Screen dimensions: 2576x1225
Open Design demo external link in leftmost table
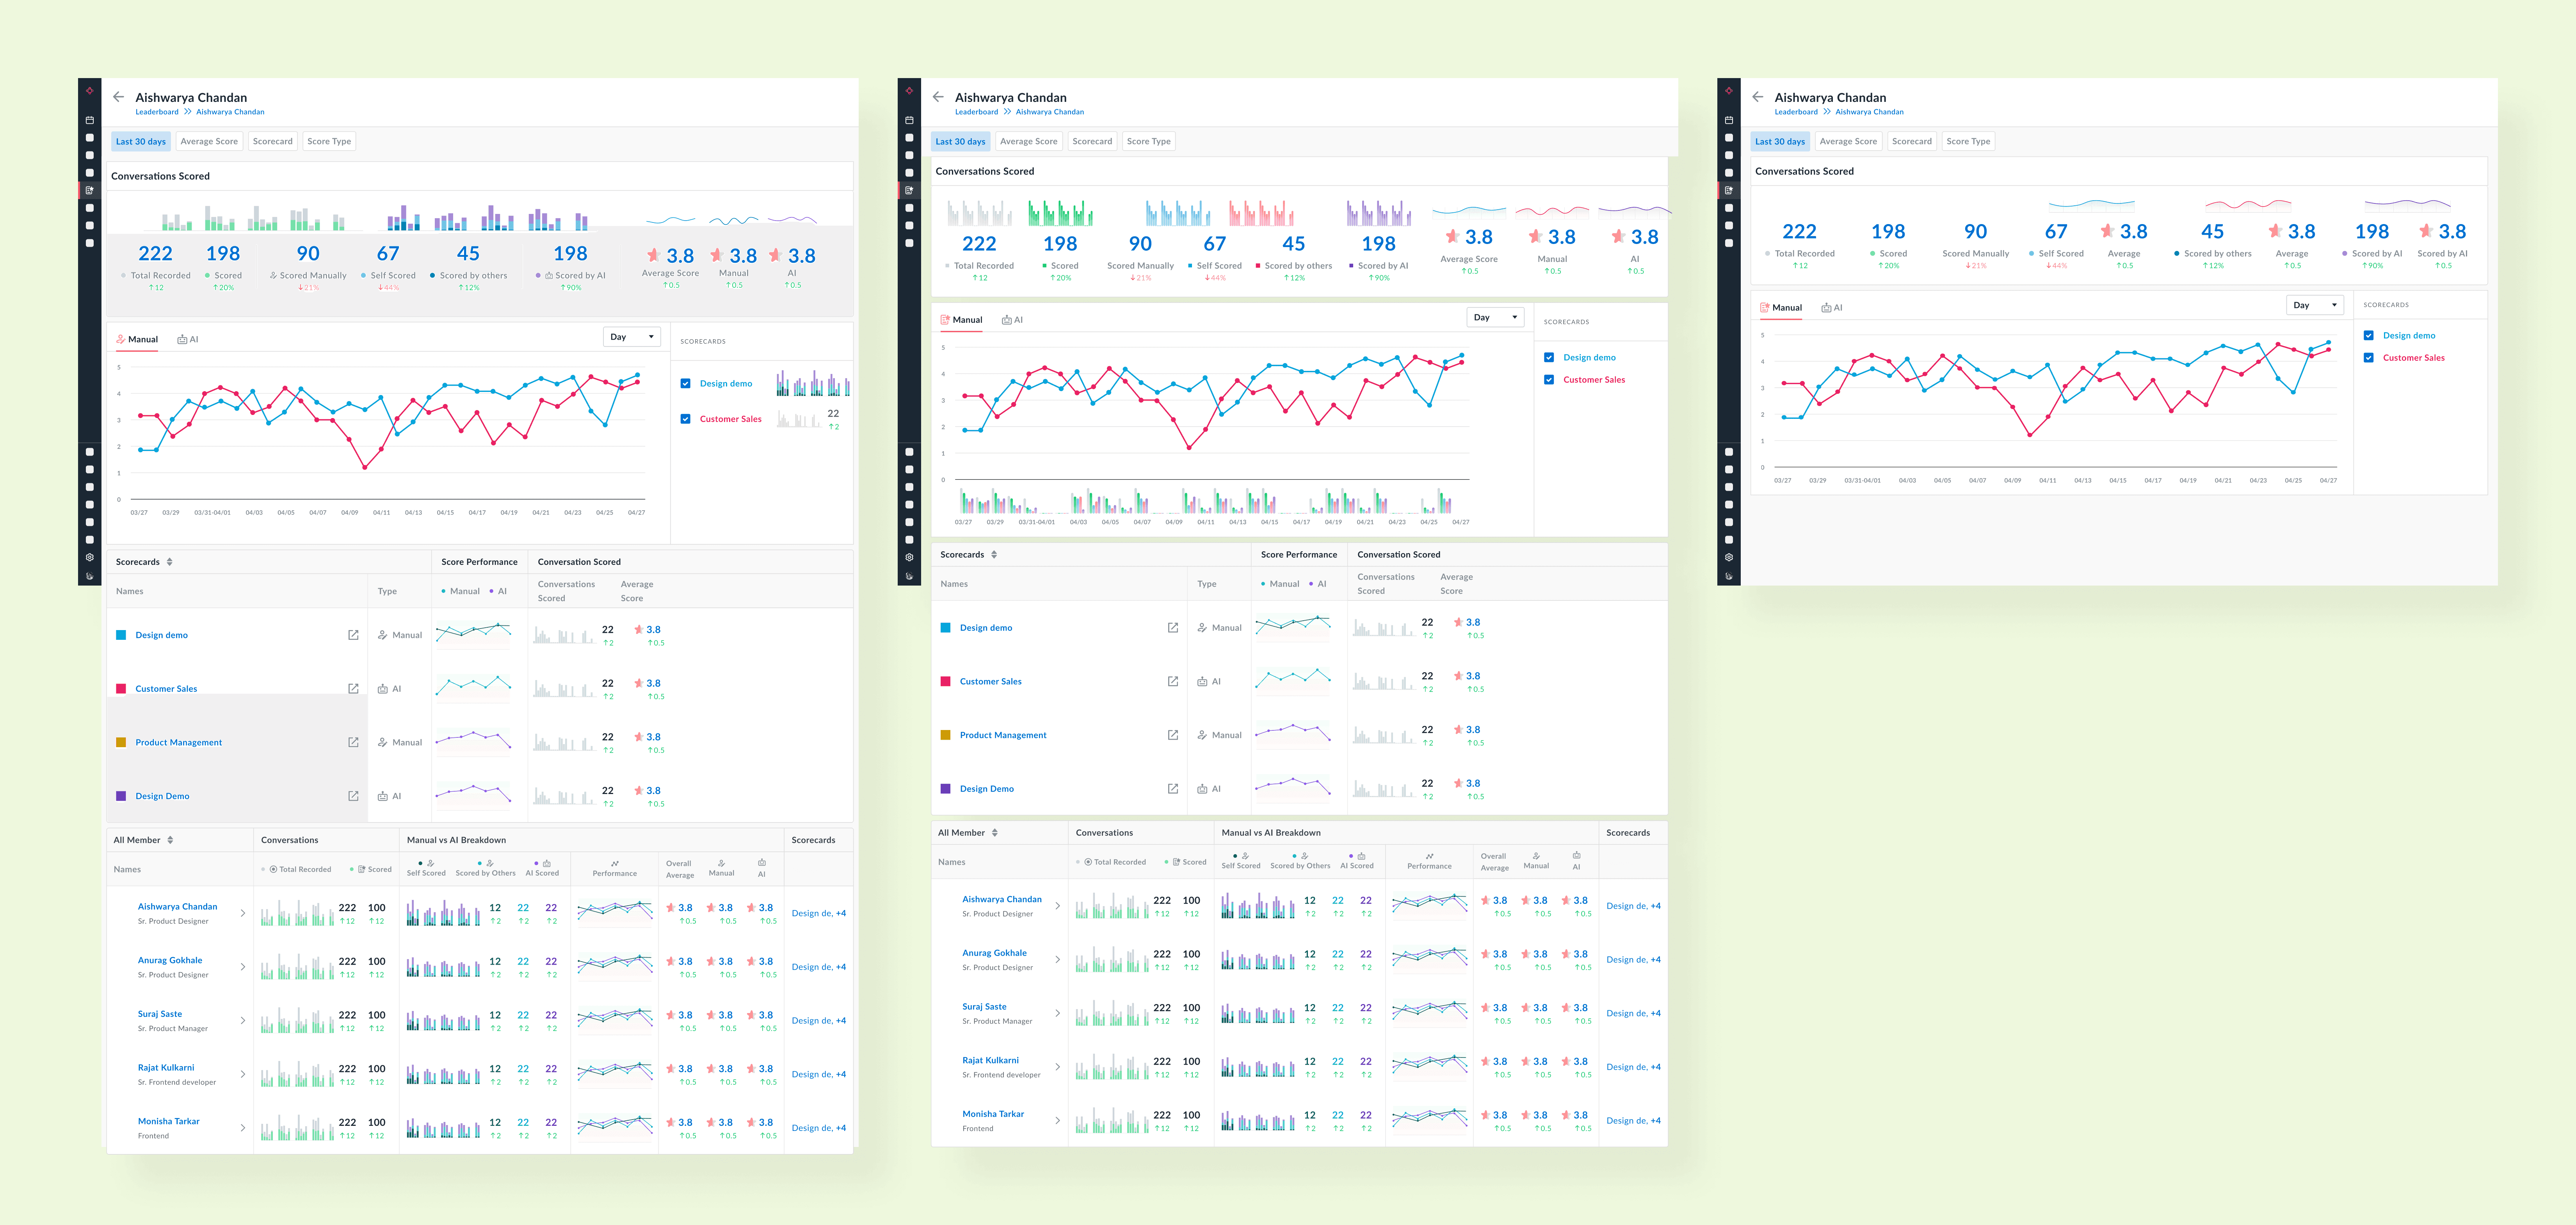353,635
